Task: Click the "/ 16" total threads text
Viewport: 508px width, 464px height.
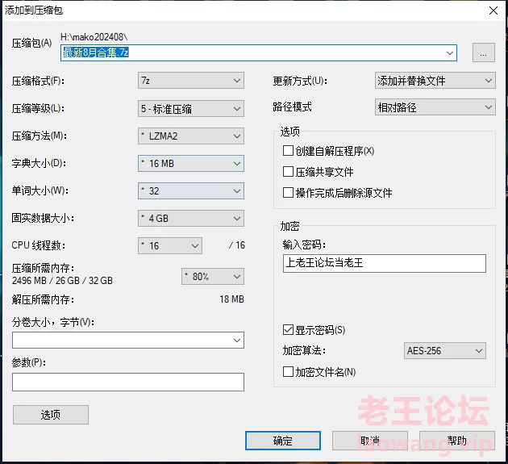Action: [237, 245]
